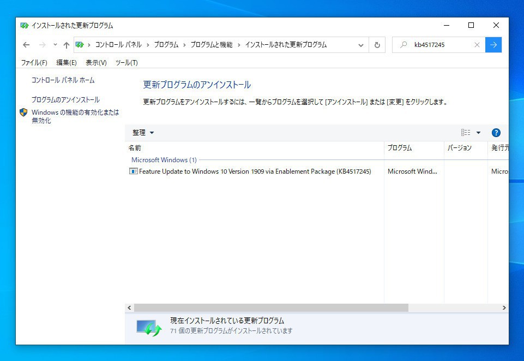This screenshot has height=361, width=524.
Task: Click the update item icon for KB4517245
Action: 134,171
